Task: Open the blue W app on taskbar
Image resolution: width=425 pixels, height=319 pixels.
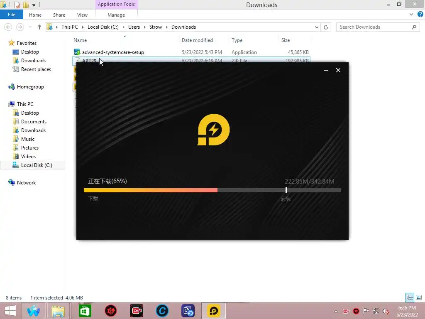Action: [x=33, y=311]
